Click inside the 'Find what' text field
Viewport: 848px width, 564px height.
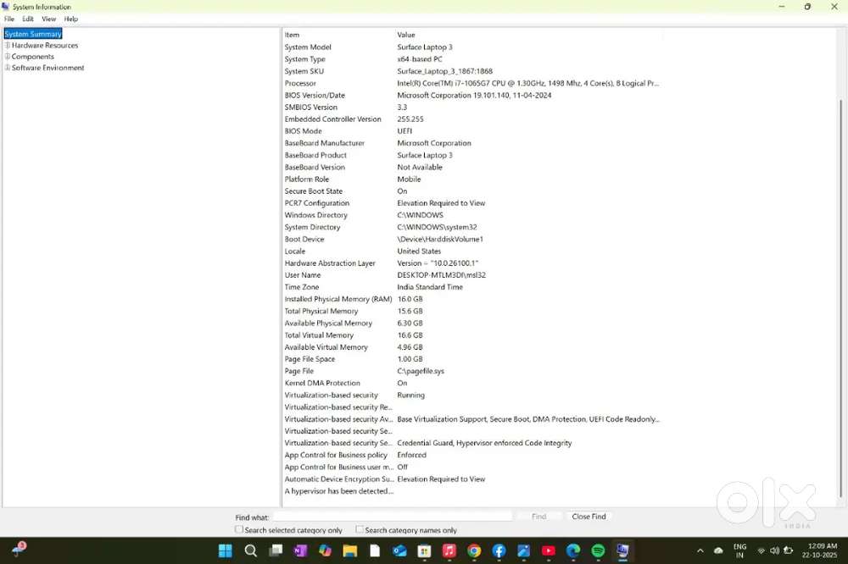tap(392, 517)
